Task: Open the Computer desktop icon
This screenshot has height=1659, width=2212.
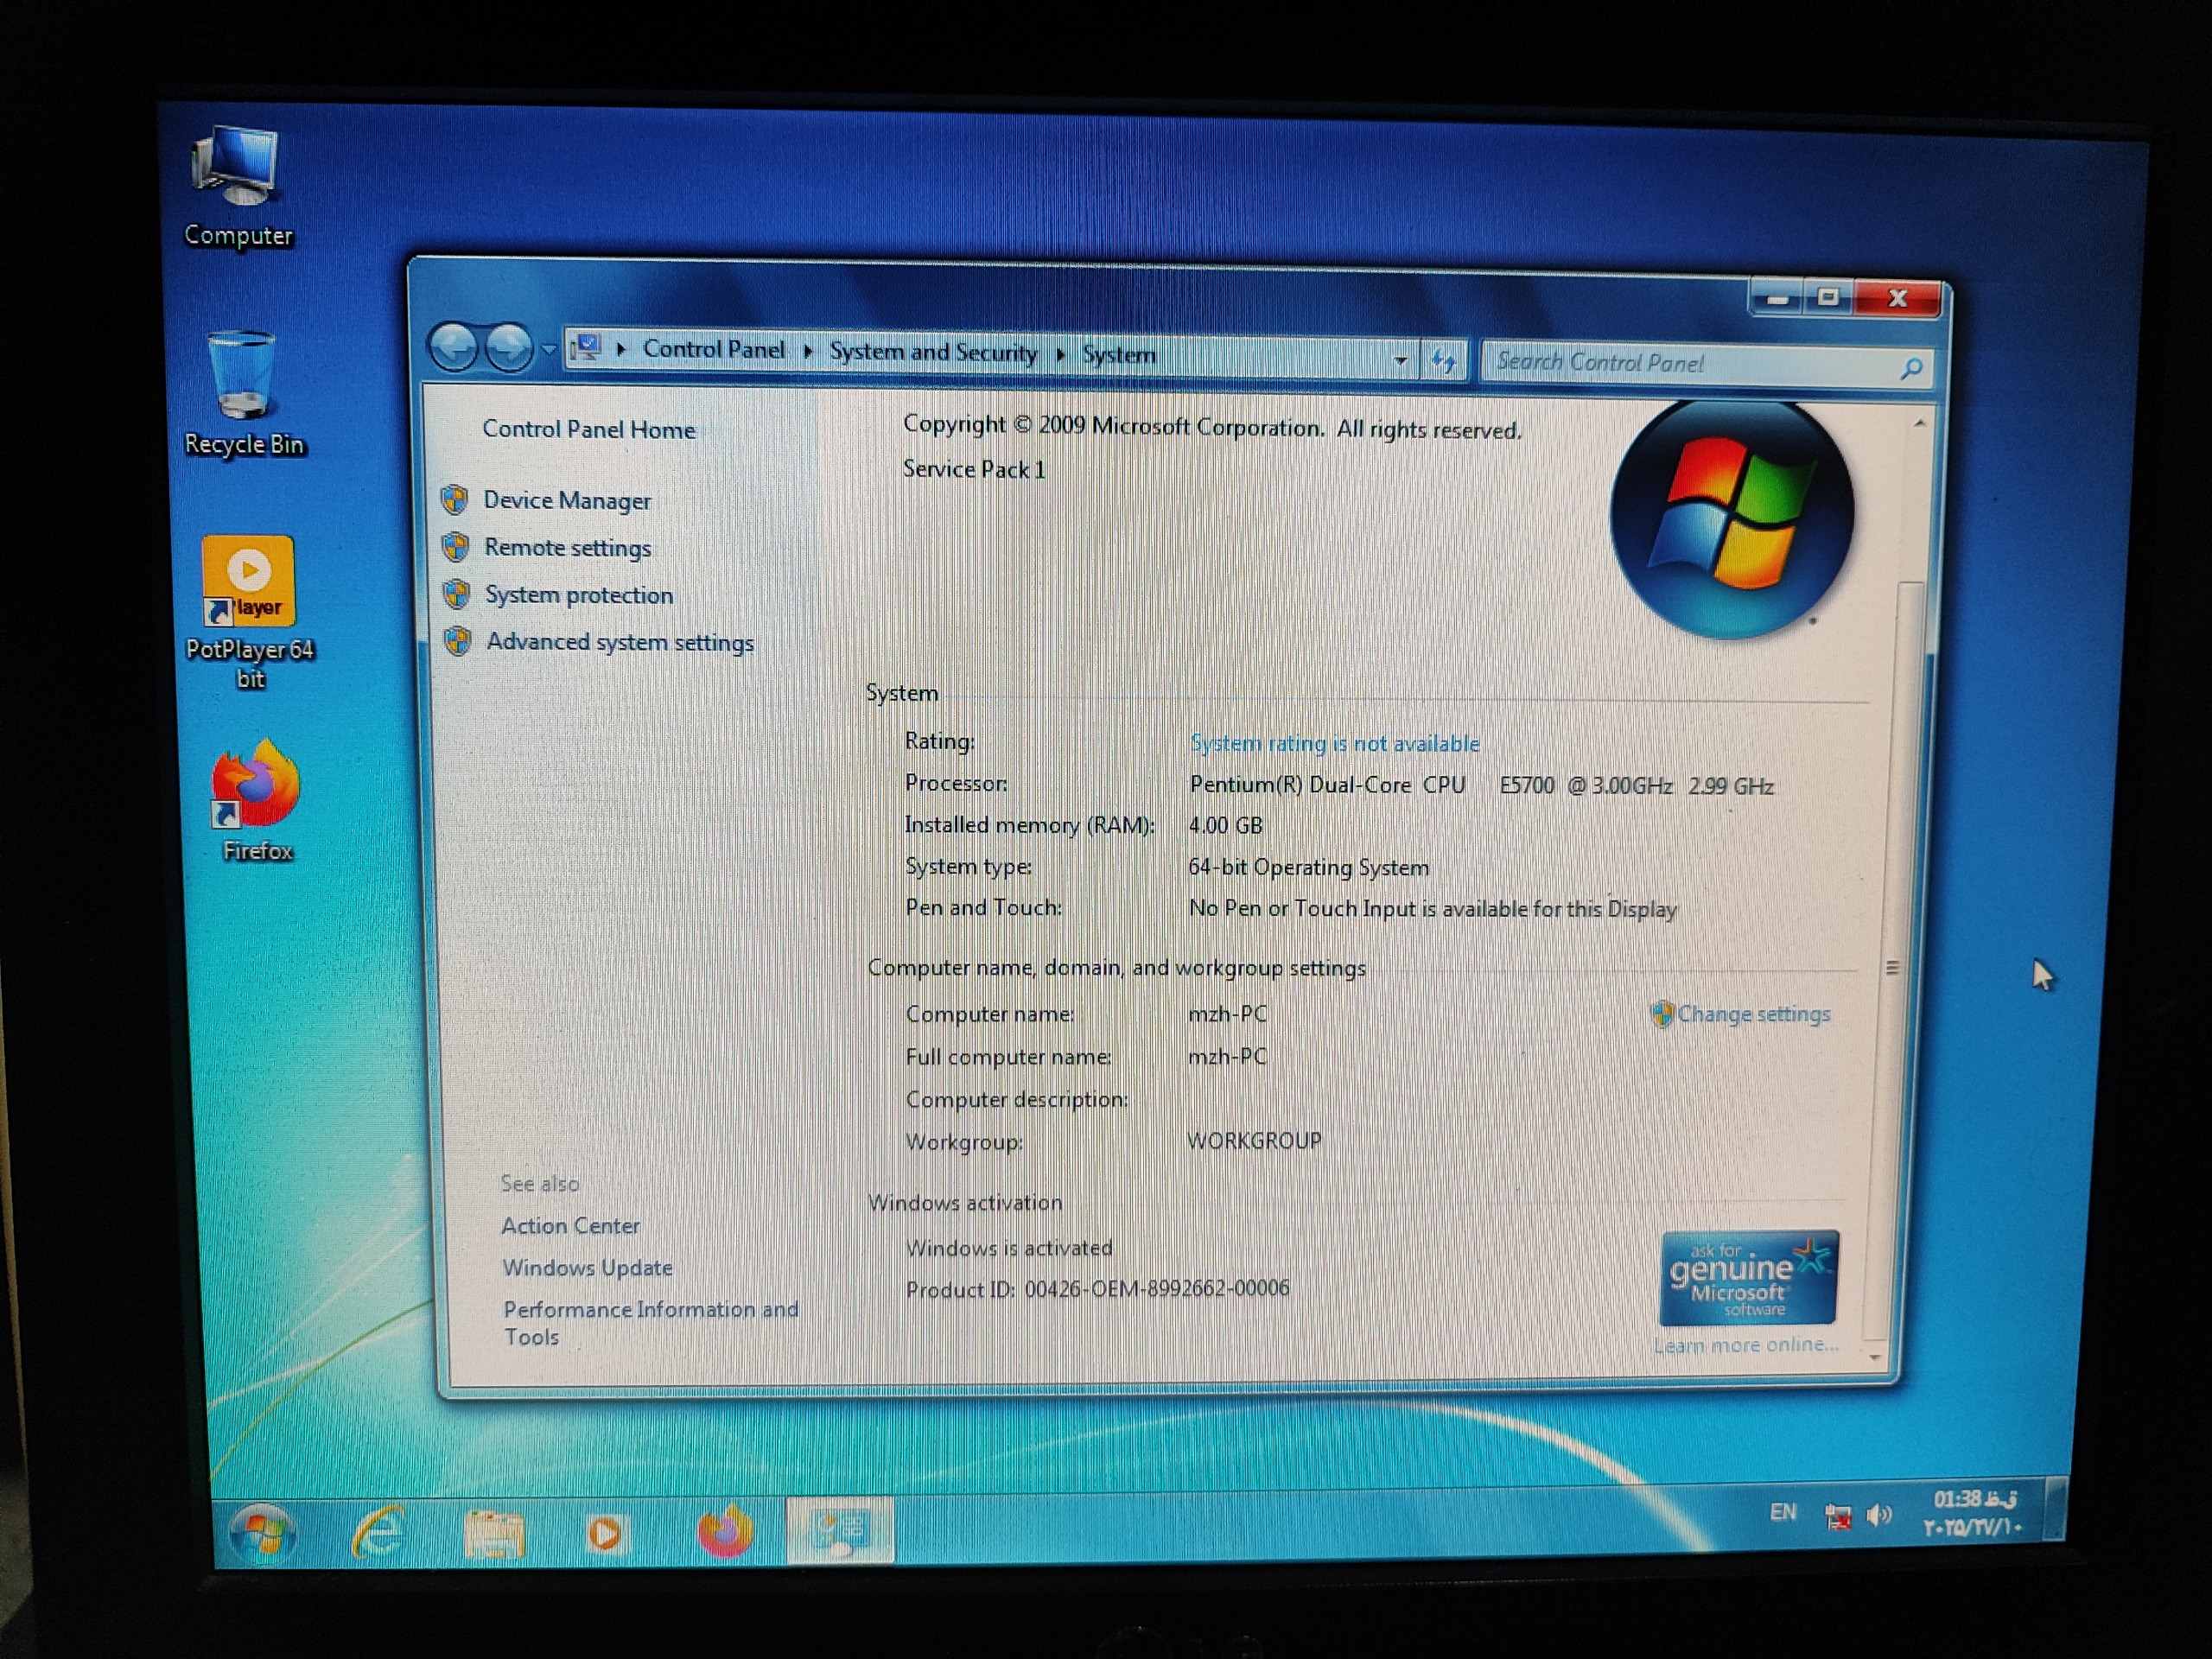Action: click(x=238, y=185)
